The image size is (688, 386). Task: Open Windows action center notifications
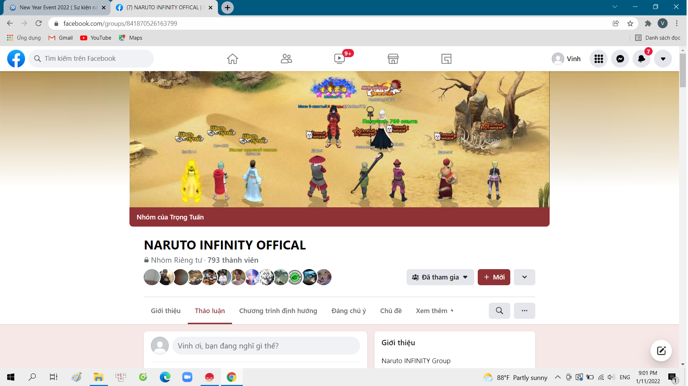click(673, 377)
